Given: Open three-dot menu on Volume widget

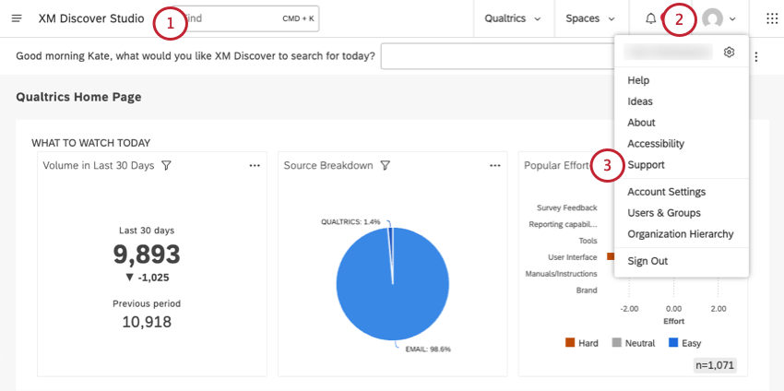Looking at the screenshot, I should tap(255, 165).
